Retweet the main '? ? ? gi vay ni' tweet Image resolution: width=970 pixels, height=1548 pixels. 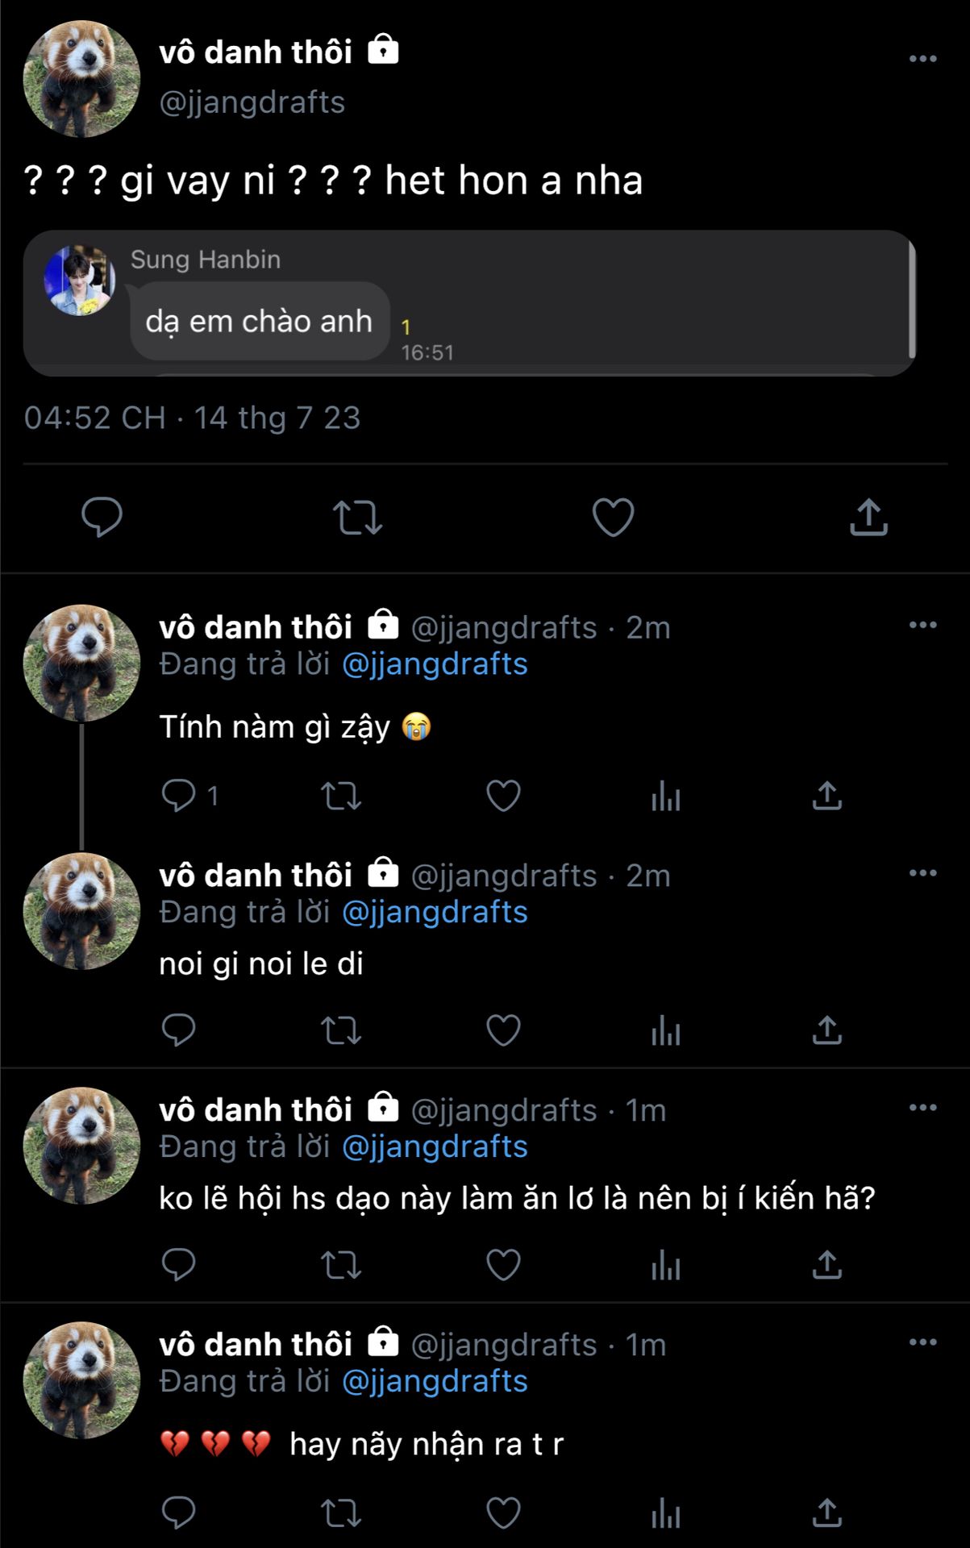point(357,518)
